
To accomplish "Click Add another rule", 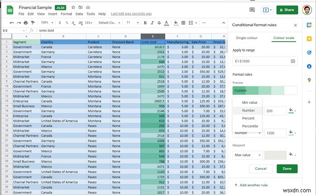I will (251, 185).
